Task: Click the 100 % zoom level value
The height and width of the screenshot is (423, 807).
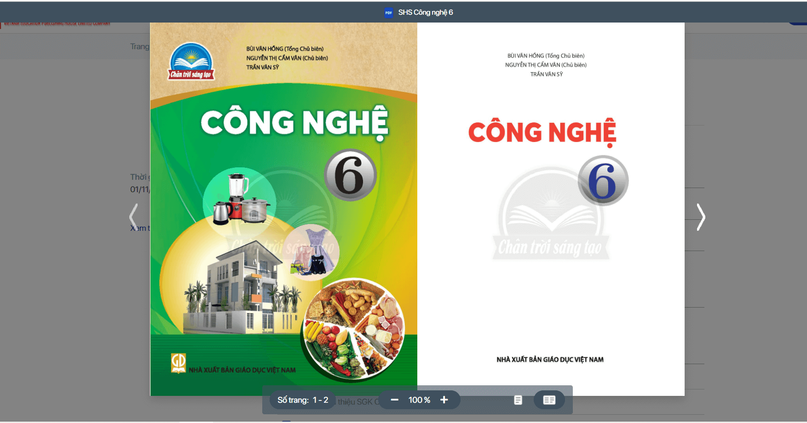Action: click(419, 400)
